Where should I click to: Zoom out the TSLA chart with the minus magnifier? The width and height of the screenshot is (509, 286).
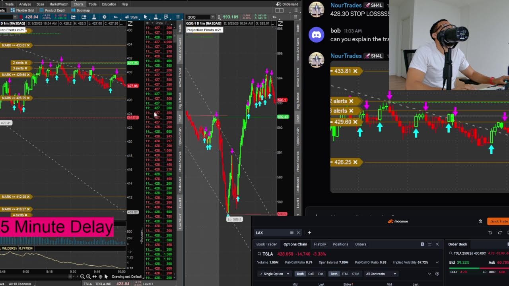tap(82, 276)
